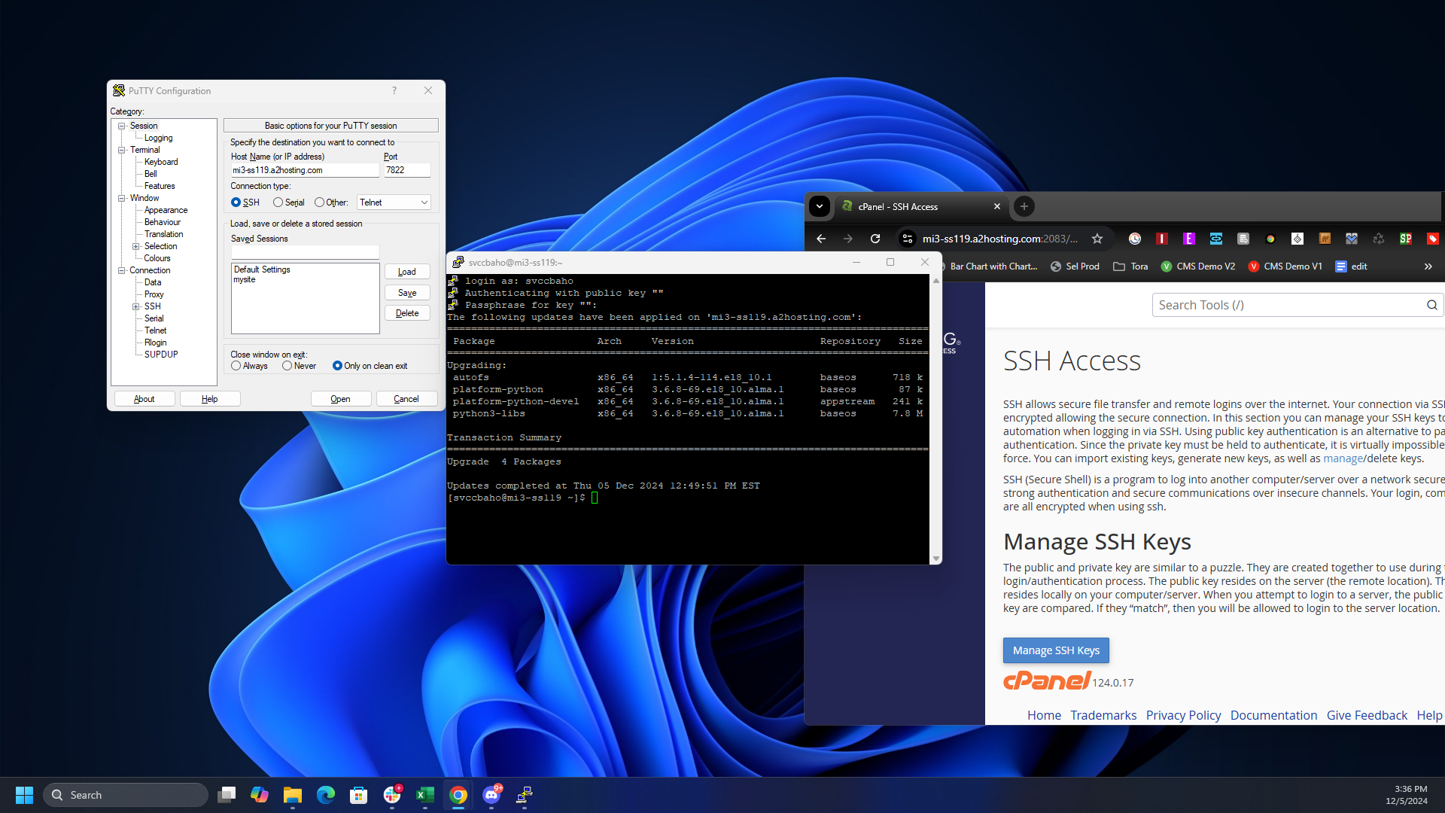Open Excel from the taskbar
The width and height of the screenshot is (1445, 813).
[x=425, y=795]
